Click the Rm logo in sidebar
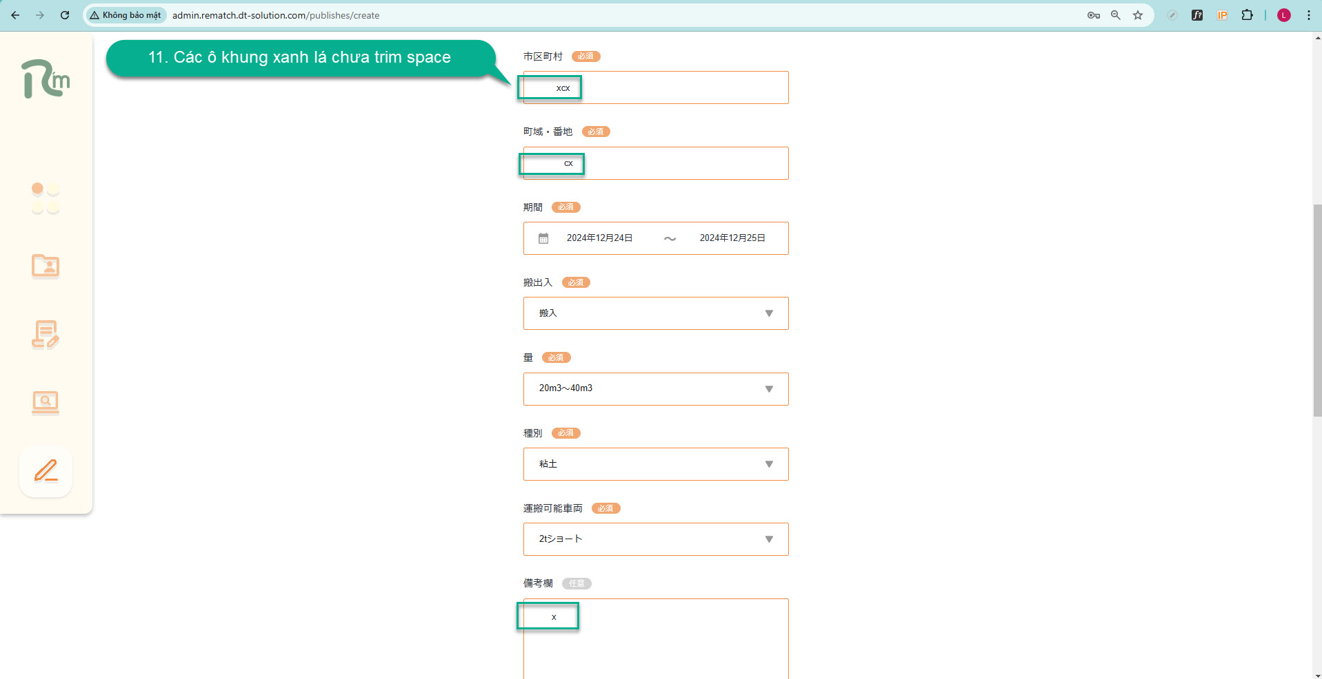This screenshot has width=1322, height=679. point(46,79)
